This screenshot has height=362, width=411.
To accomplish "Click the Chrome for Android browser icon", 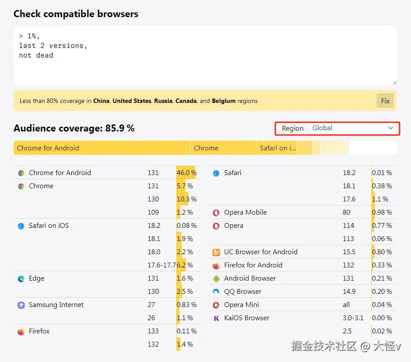I will coord(21,173).
